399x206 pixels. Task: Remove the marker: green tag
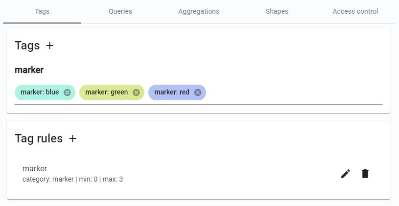coord(136,92)
